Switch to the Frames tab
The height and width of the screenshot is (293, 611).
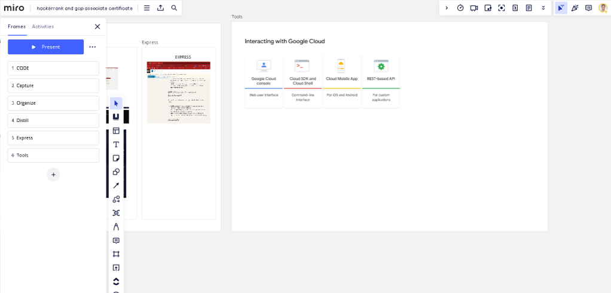[17, 26]
